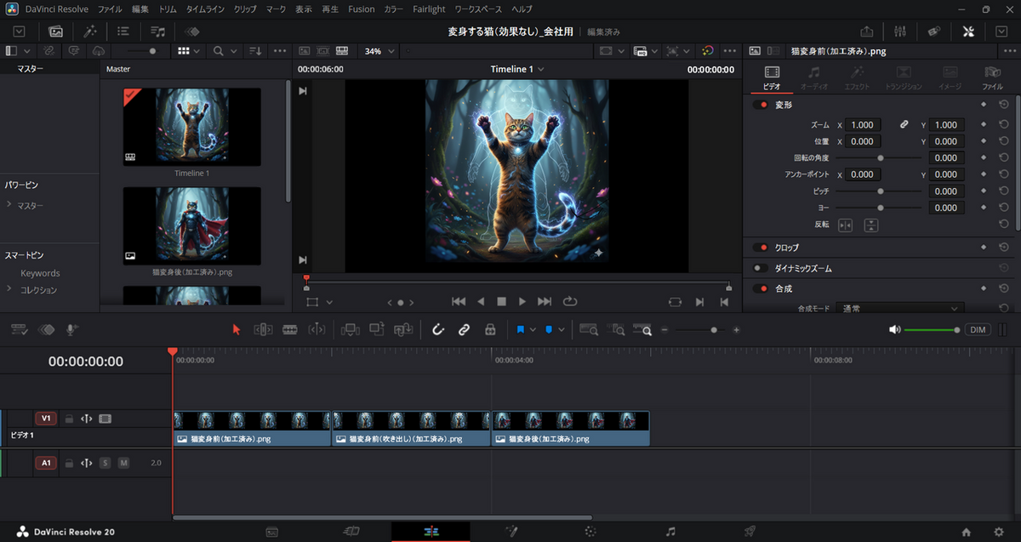This screenshot has height=542, width=1021.
Task: Click the timeline linked selection chain icon
Action: pos(464,329)
